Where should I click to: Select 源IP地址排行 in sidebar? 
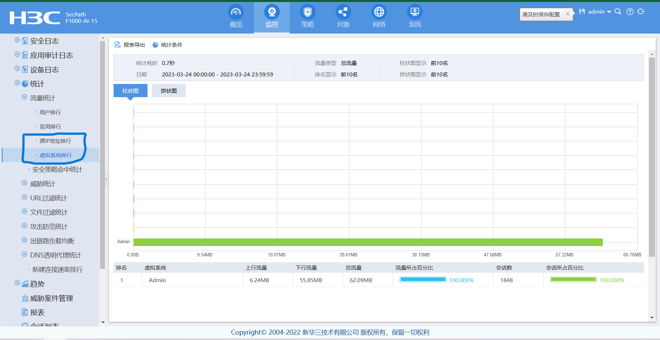(x=55, y=141)
